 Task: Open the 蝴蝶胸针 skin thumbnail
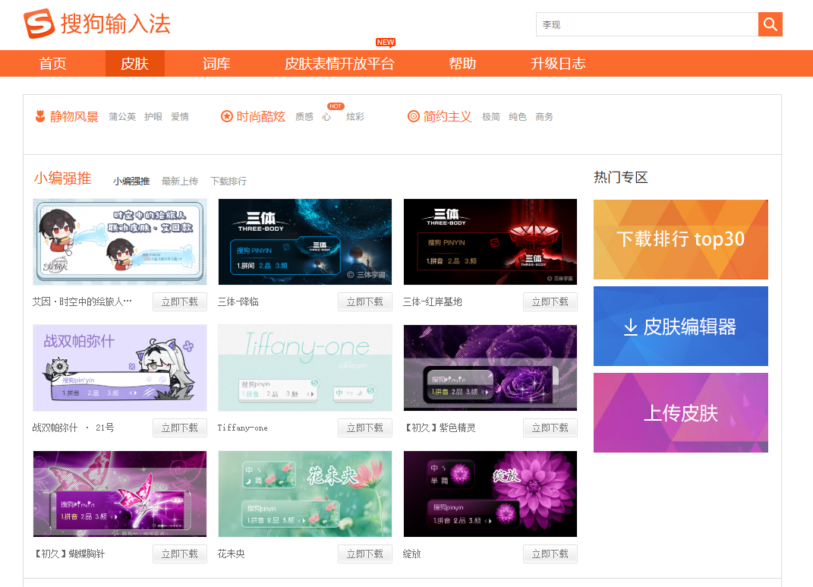click(x=120, y=494)
